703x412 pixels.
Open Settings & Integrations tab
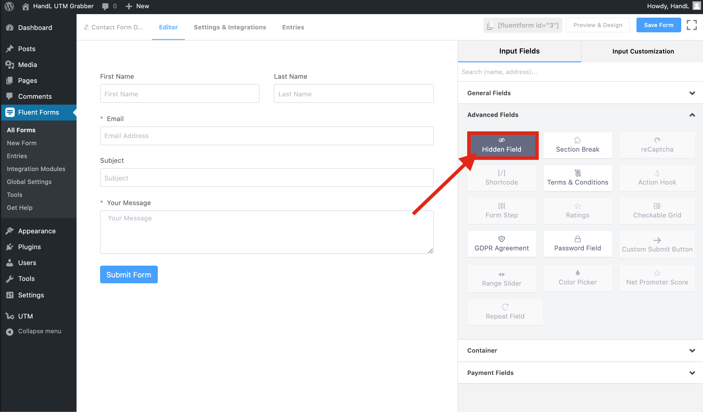[x=230, y=27]
